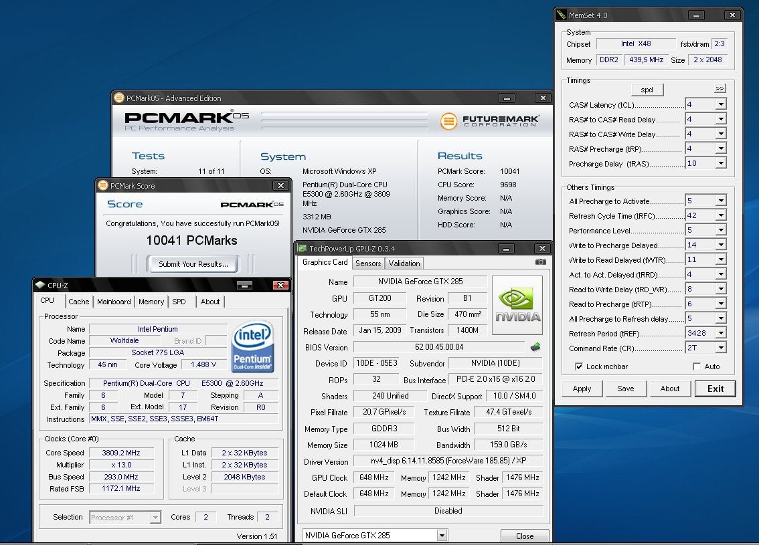Viewport: 759px width, 545px height.
Task: Click Save button in MemSet
Action: [625, 389]
